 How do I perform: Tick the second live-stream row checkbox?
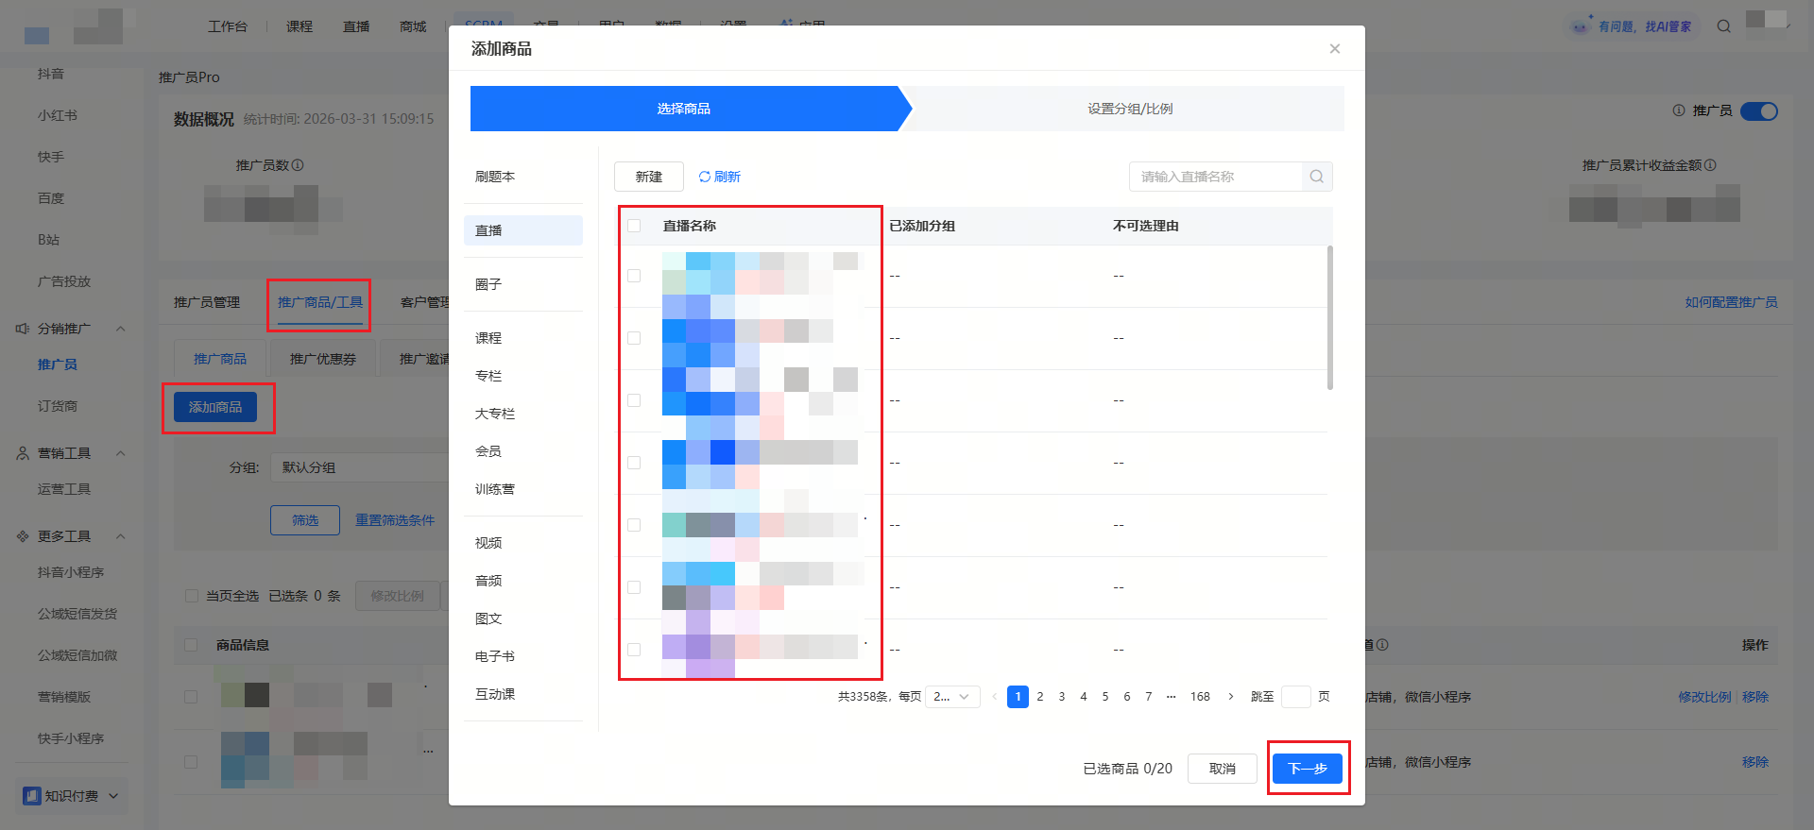(634, 338)
